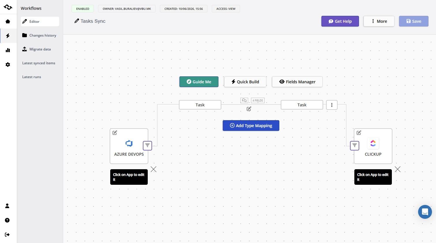Click the Save button
This screenshot has height=243, width=436.
click(x=414, y=21)
